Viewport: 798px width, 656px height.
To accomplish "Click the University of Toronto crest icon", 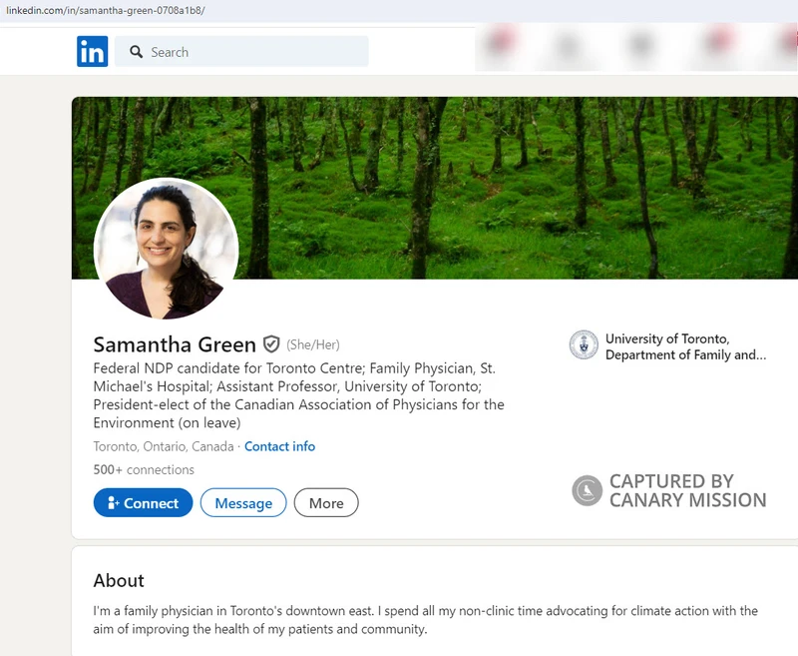I will click(x=584, y=344).
